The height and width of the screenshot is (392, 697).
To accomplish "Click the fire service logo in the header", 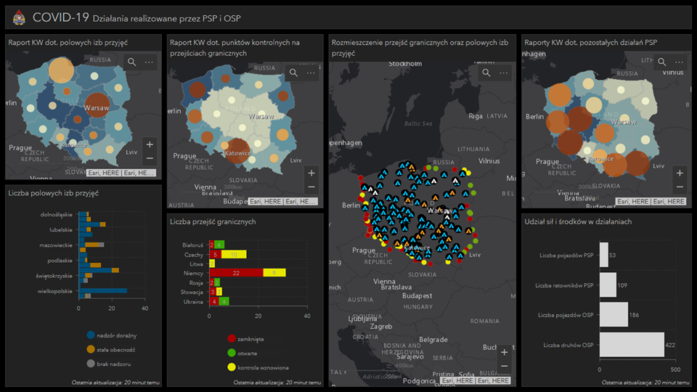I will 19,17.
